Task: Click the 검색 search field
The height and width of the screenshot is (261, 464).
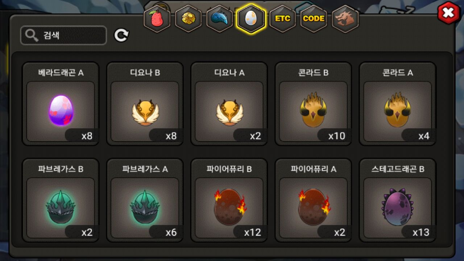Action: click(63, 35)
